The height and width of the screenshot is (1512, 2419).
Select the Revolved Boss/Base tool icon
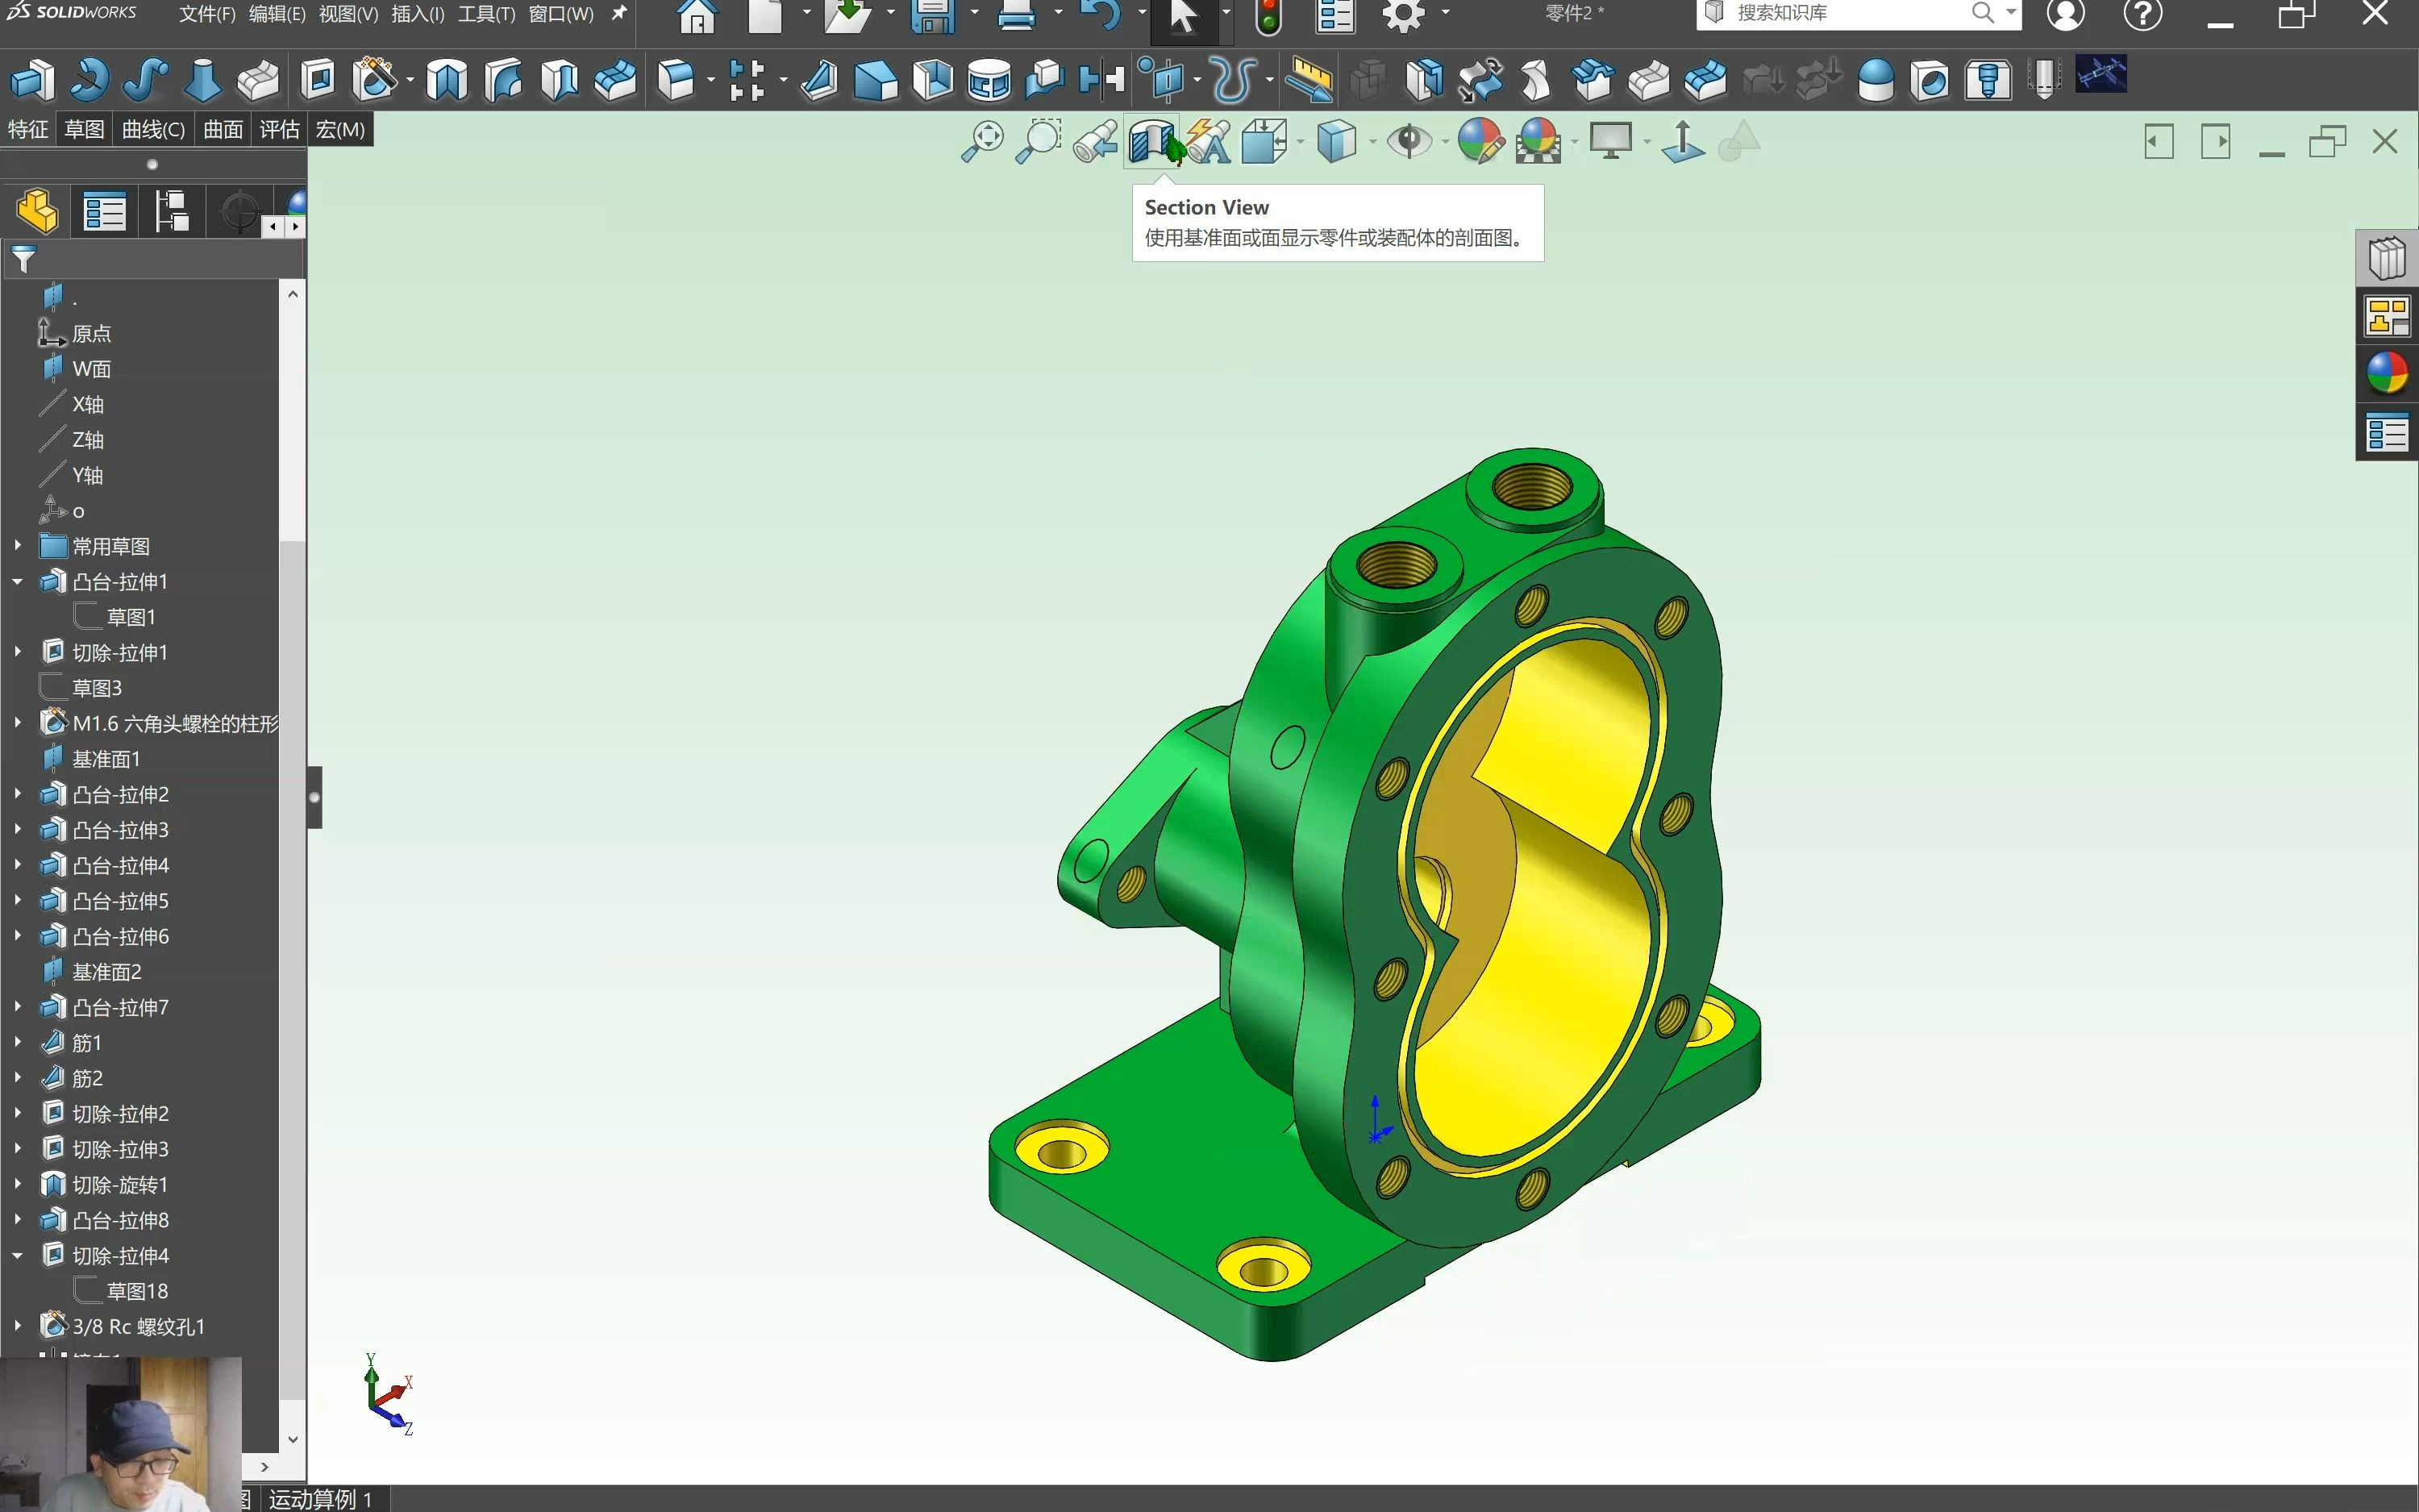(x=89, y=80)
